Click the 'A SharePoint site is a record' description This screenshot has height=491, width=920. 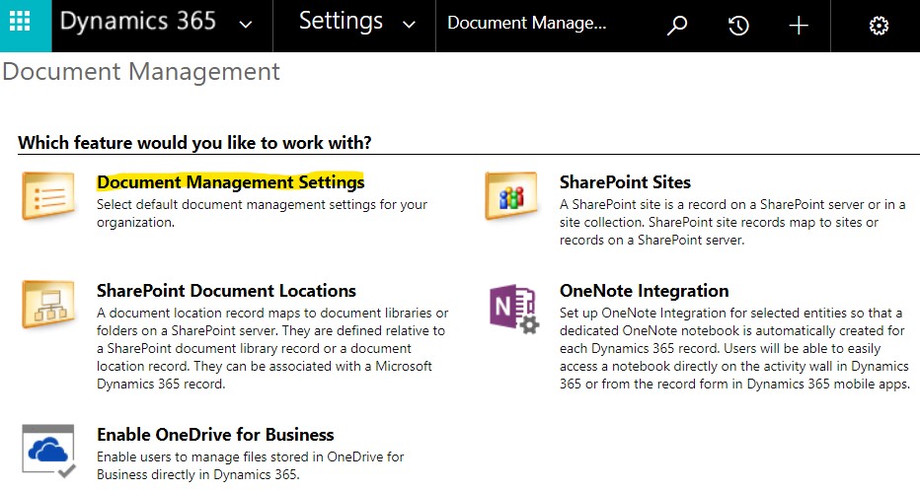pyautogui.click(x=732, y=222)
